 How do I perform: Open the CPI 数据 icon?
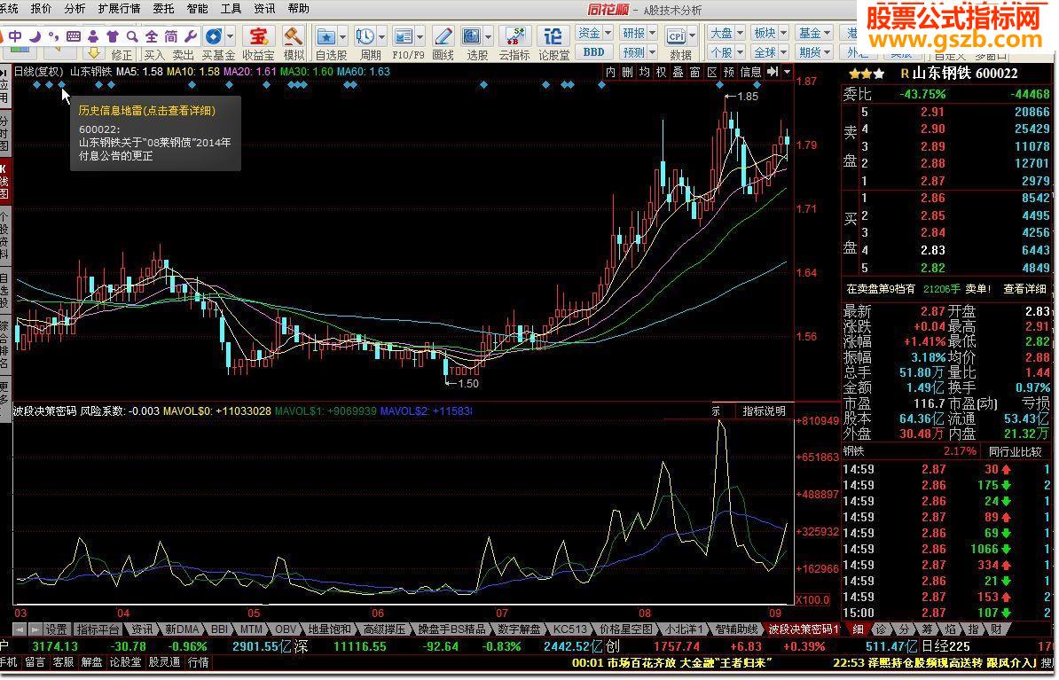coord(676,35)
